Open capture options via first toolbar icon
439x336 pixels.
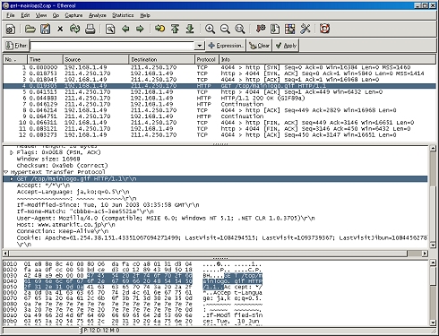click(x=11, y=29)
